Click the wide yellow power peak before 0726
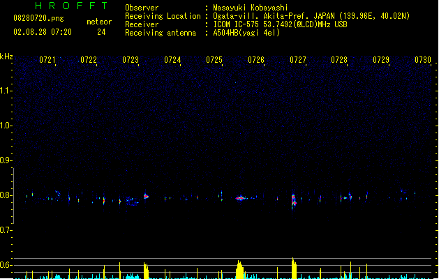The width and height of the screenshot is (439, 279). [x=239, y=269]
